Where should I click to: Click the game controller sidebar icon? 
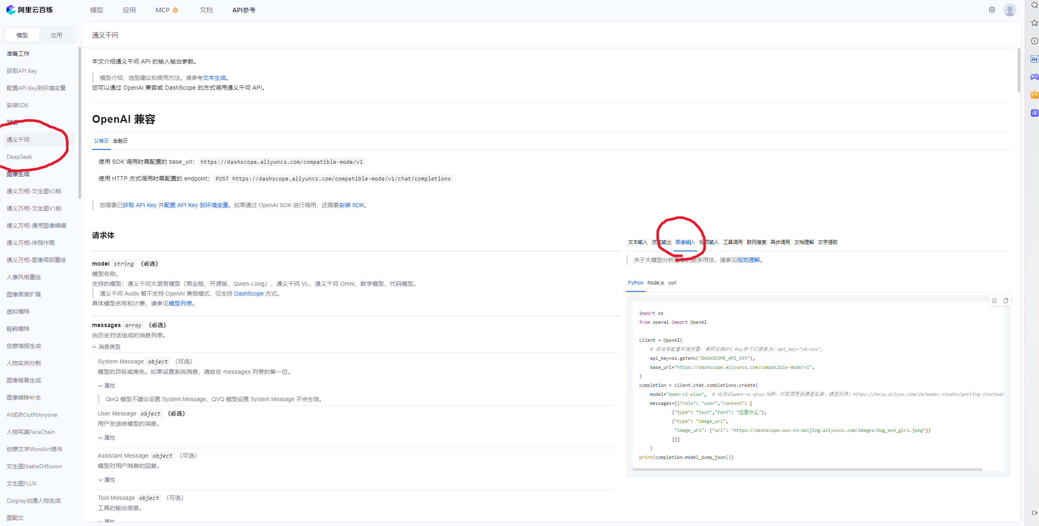click(x=1034, y=77)
